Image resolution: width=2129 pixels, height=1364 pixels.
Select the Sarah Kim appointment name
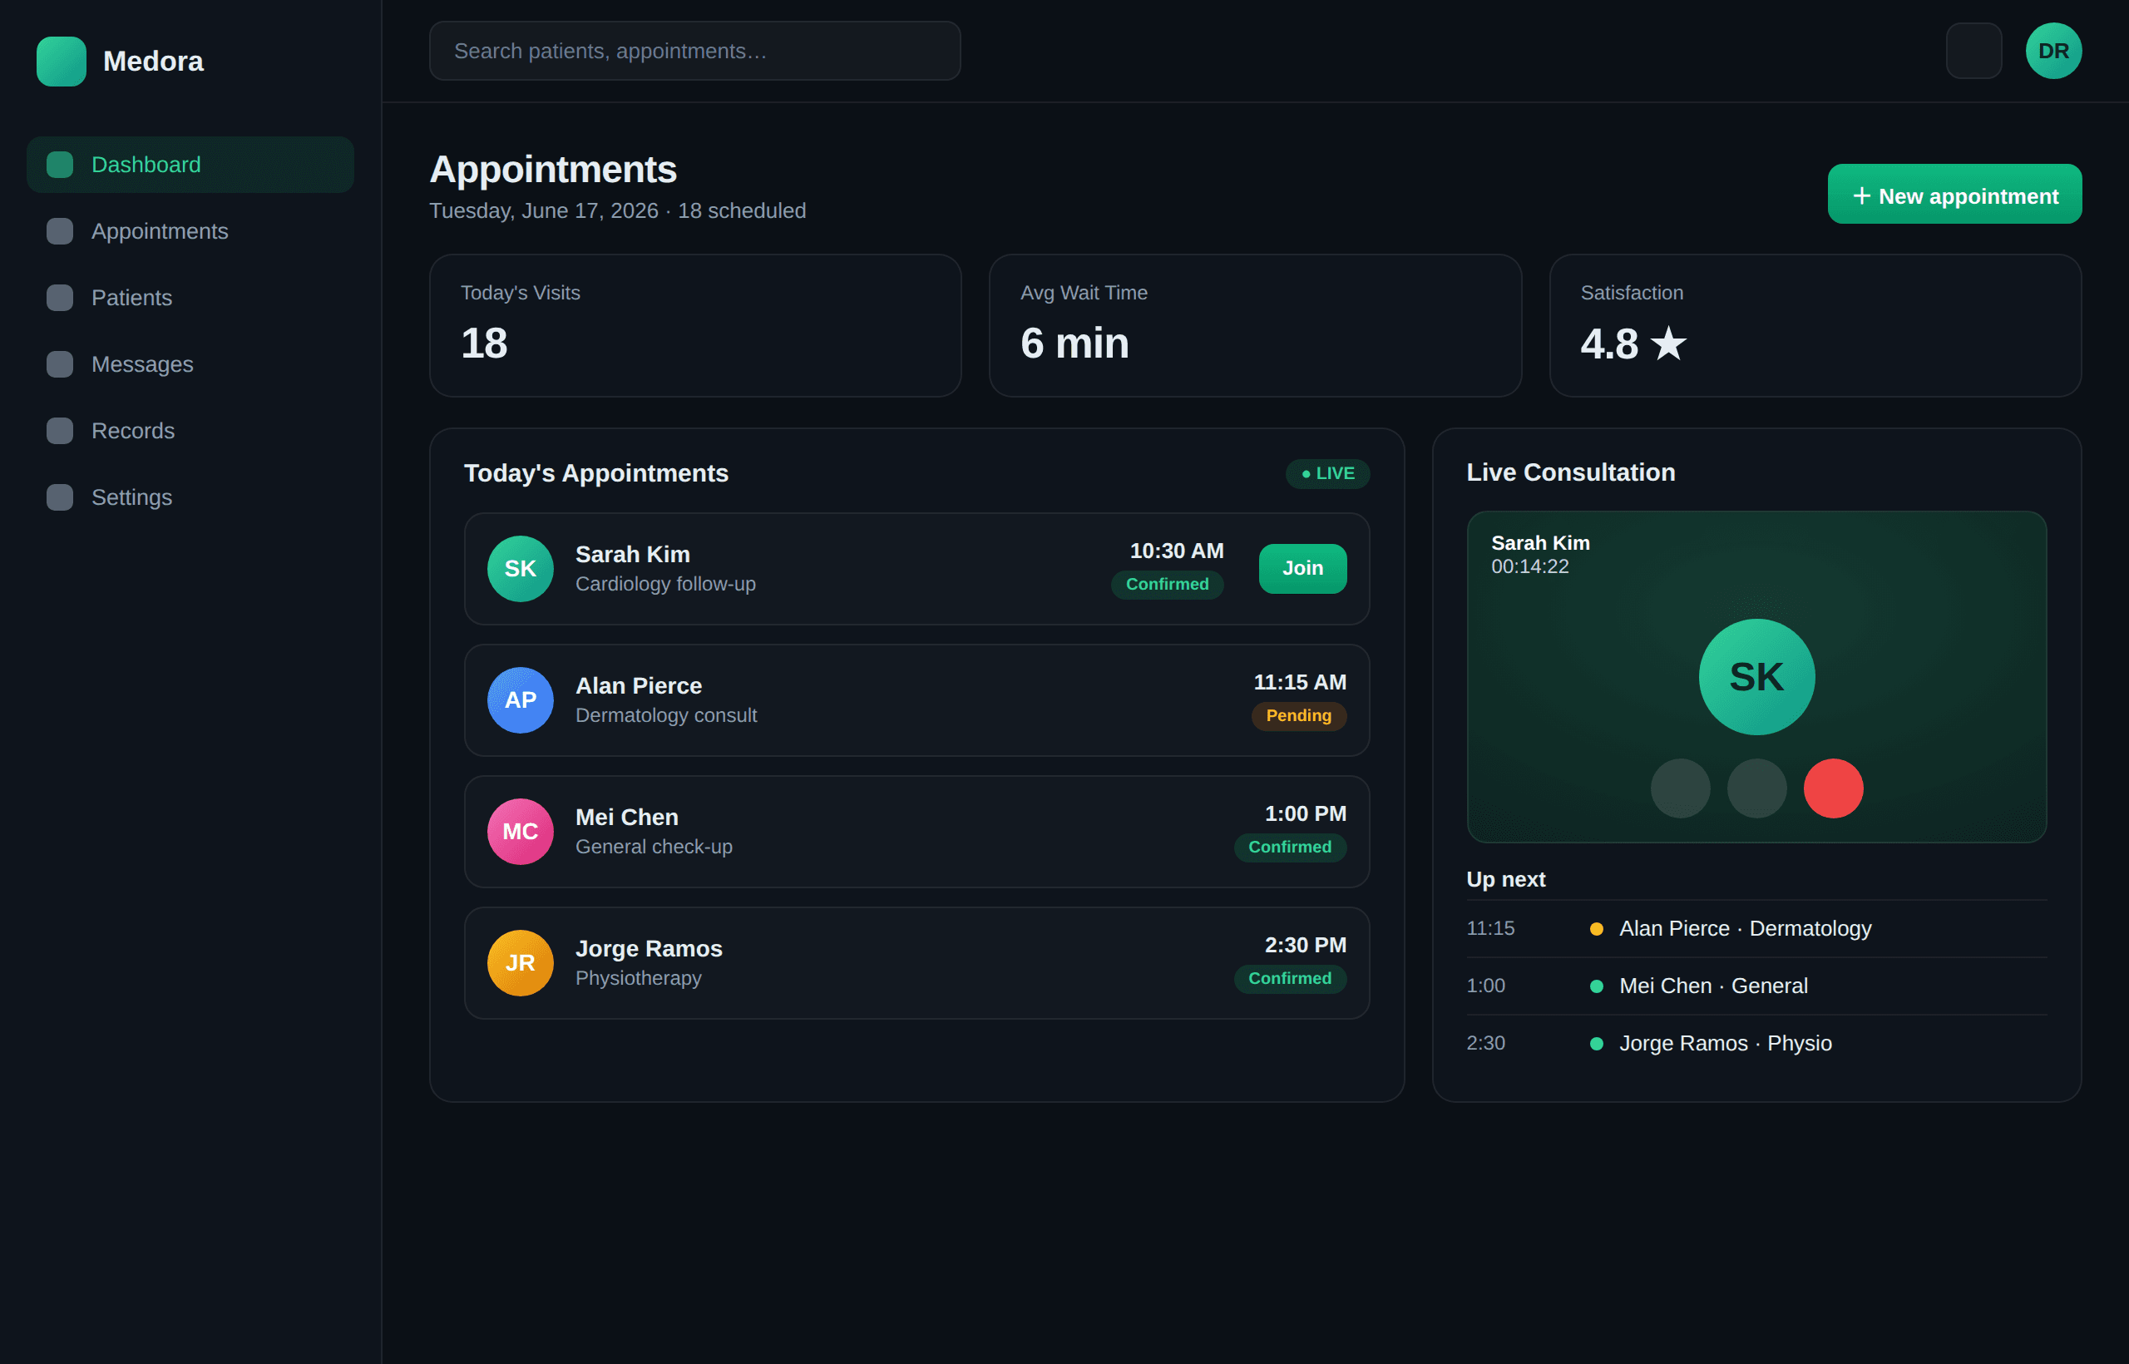(632, 555)
